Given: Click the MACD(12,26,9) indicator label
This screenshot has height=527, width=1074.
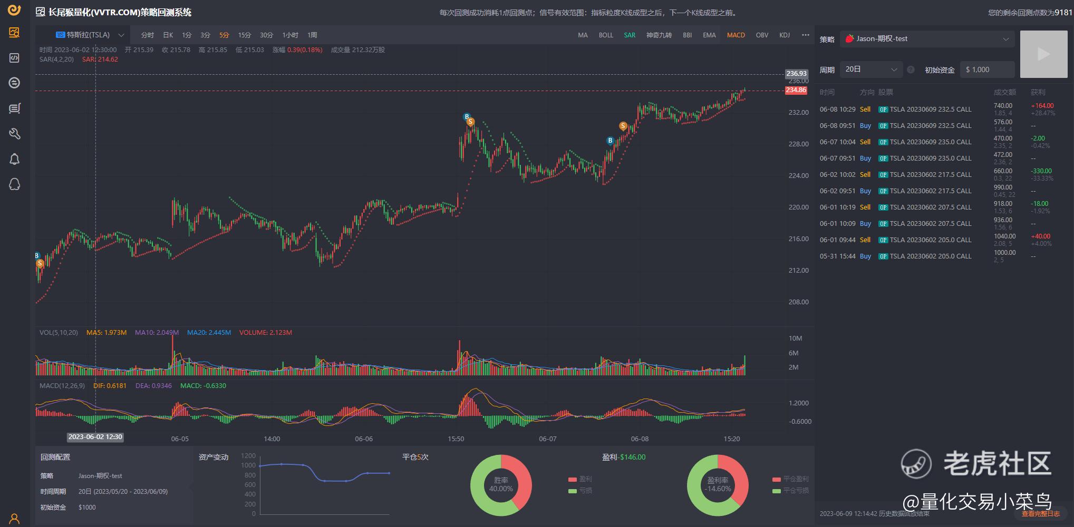Looking at the screenshot, I should point(62,386).
